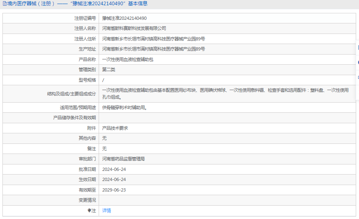Click the 无 value in 备注 row
This screenshot has width=359, height=219.
coord(104,149)
